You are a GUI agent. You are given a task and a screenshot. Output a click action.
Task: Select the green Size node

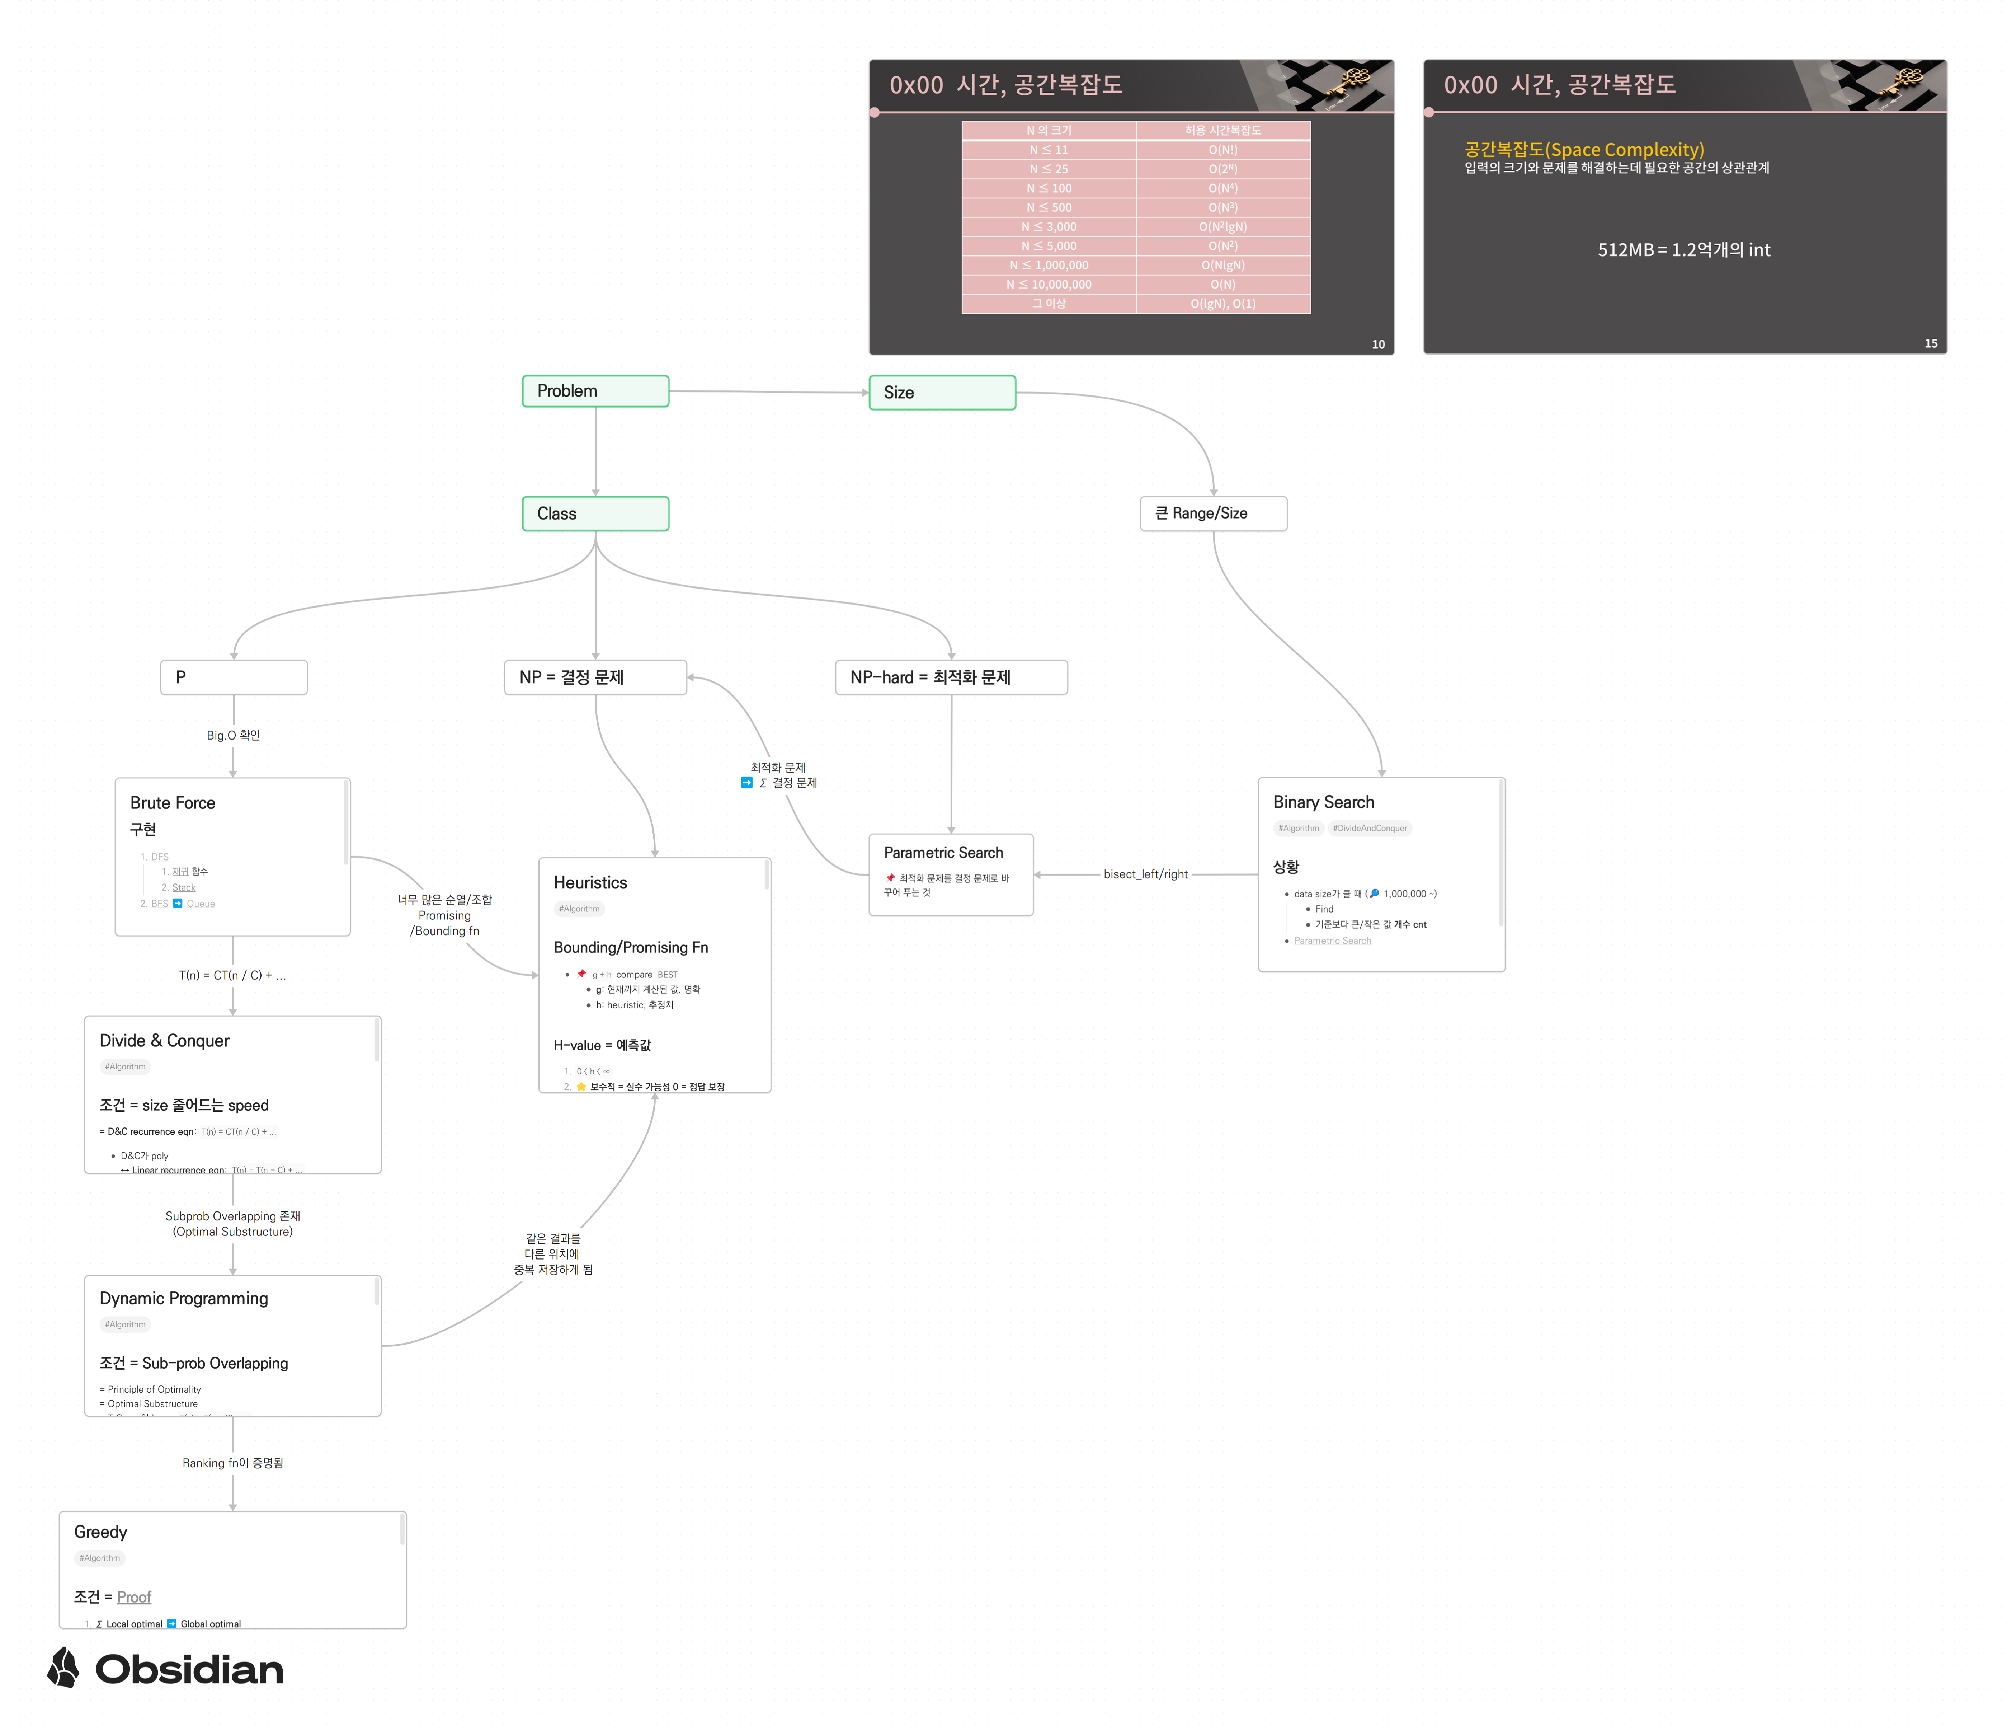click(942, 392)
